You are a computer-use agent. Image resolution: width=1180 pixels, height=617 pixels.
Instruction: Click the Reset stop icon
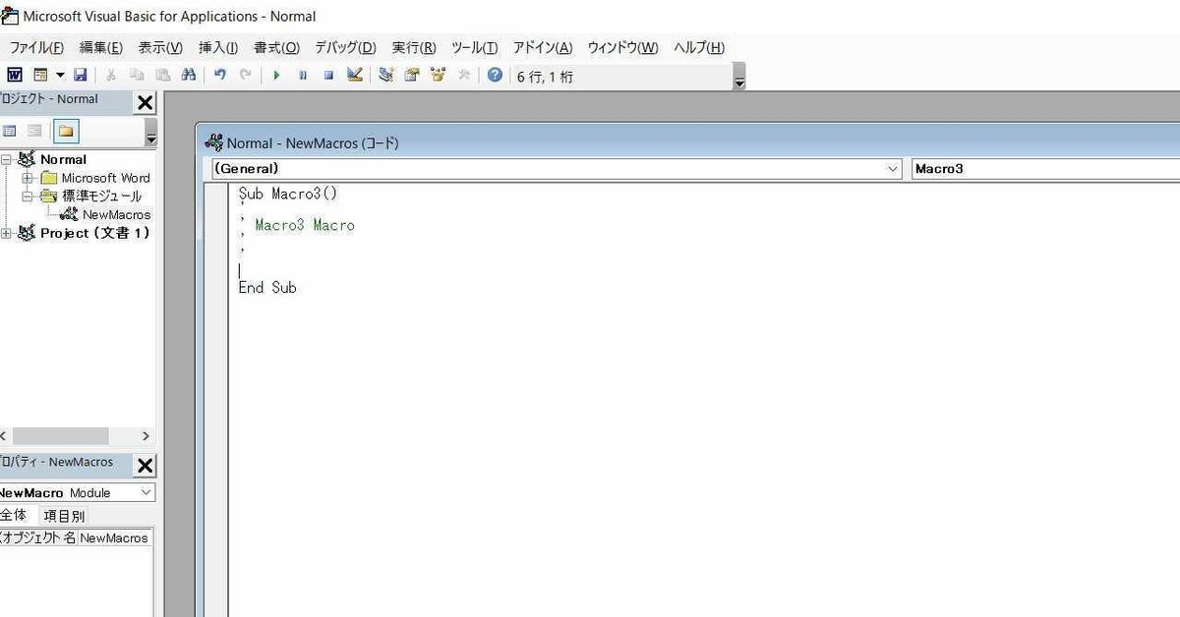pos(328,75)
